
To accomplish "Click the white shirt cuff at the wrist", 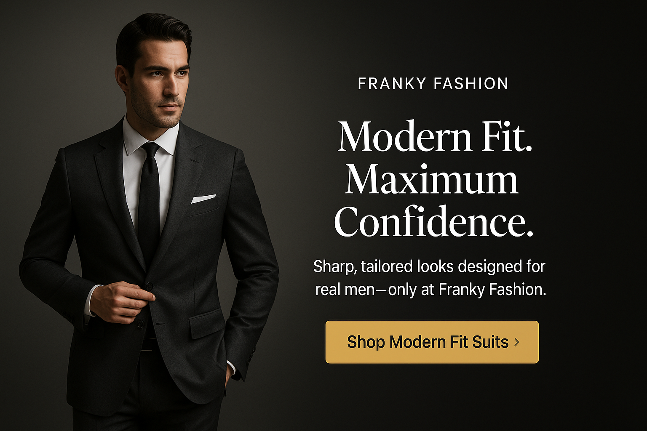I will [90, 300].
